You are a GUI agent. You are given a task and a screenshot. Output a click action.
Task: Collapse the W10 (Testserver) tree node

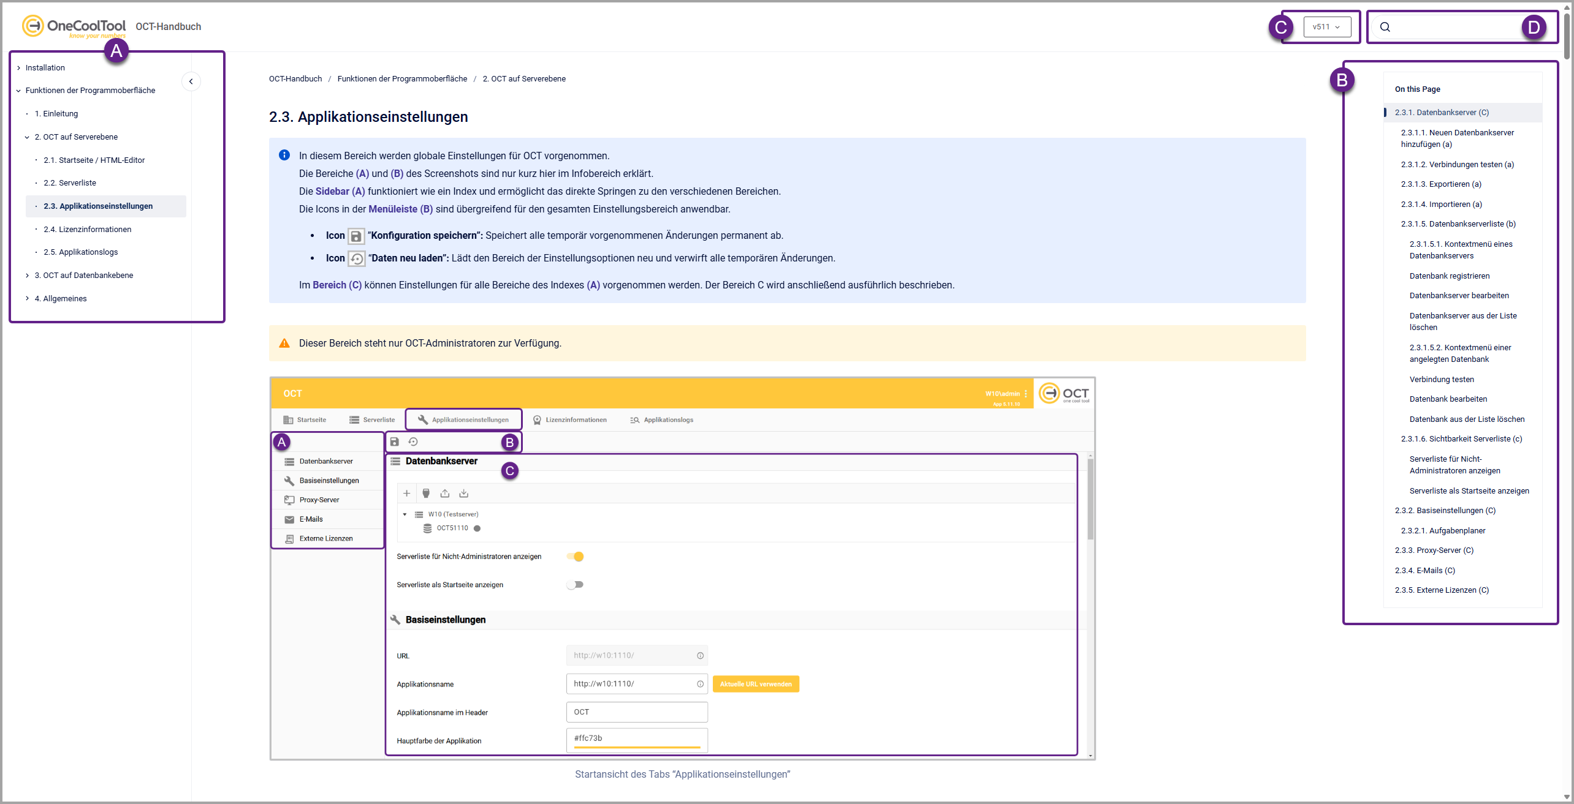405,514
